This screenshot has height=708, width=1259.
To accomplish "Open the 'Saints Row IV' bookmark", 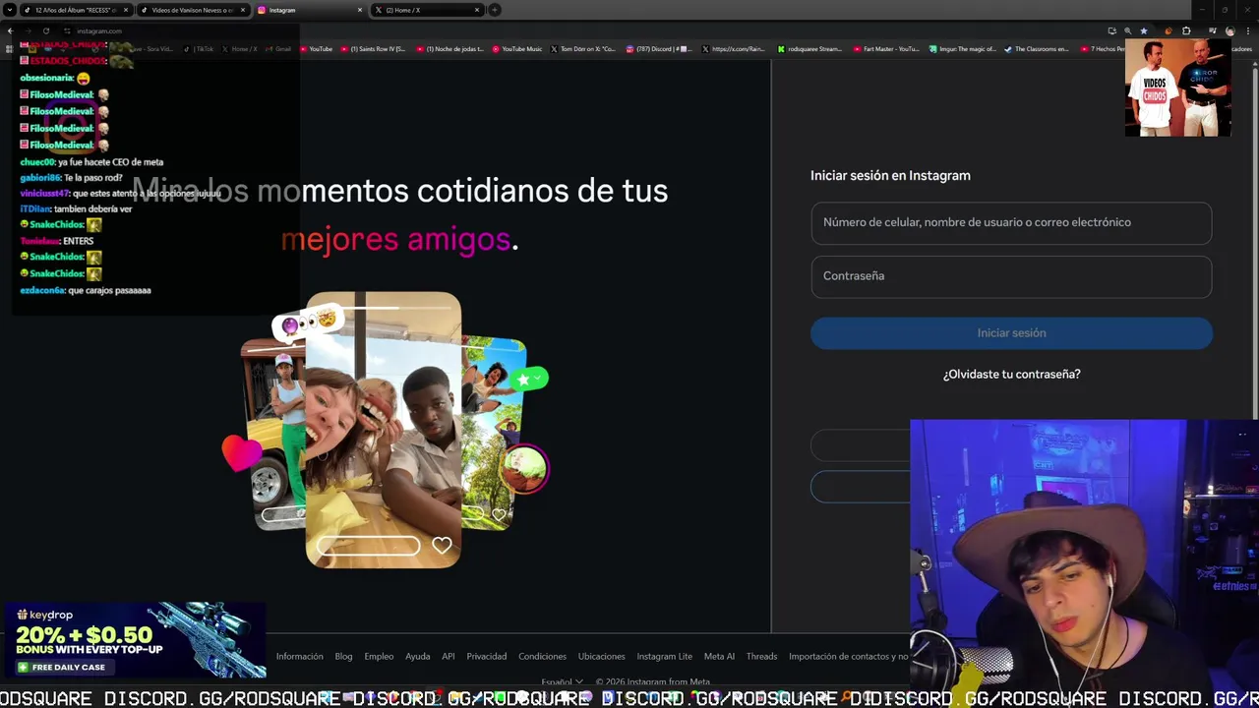I will pos(373,48).
